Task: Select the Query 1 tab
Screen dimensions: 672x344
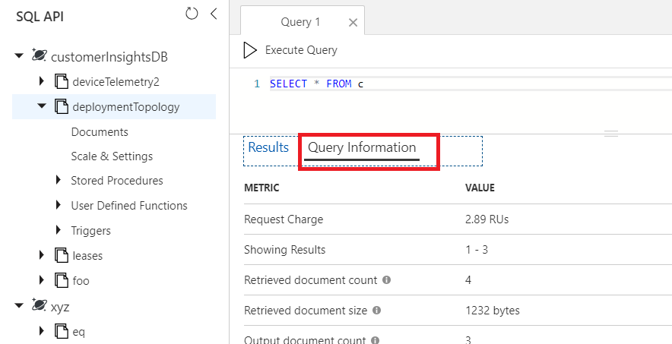Action: click(x=300, y=22)
